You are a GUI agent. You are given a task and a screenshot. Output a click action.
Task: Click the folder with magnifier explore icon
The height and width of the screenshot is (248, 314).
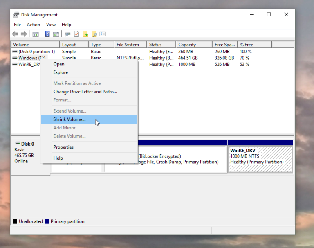(x=94, y=34)
